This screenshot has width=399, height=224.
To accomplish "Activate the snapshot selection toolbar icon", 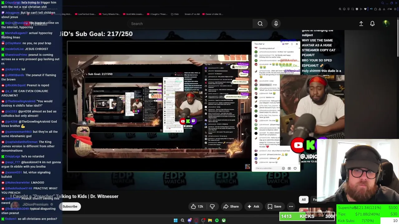I will tap(353, 9).
